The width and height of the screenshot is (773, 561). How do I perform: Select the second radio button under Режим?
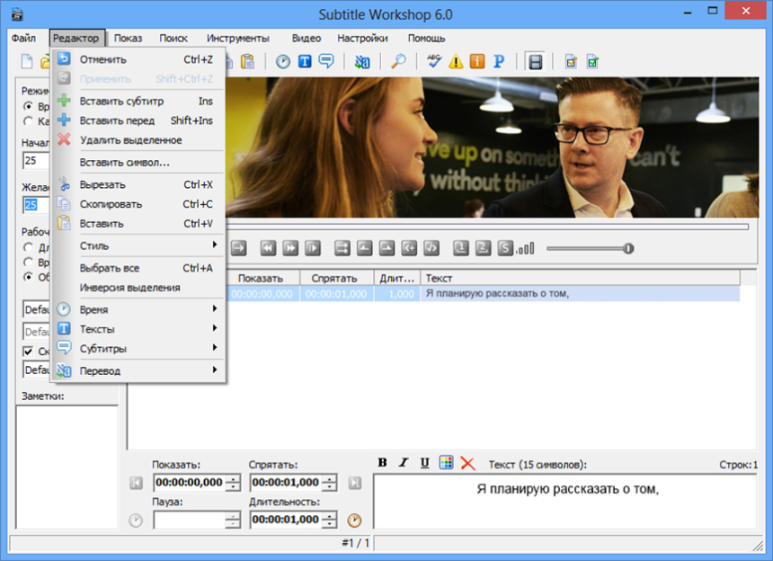point(29,121)
